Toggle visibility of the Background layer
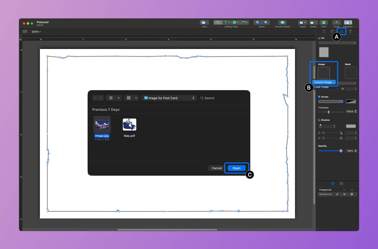Image resolution: width=378 pixels, height=249 pixels. tap(344, 194)
